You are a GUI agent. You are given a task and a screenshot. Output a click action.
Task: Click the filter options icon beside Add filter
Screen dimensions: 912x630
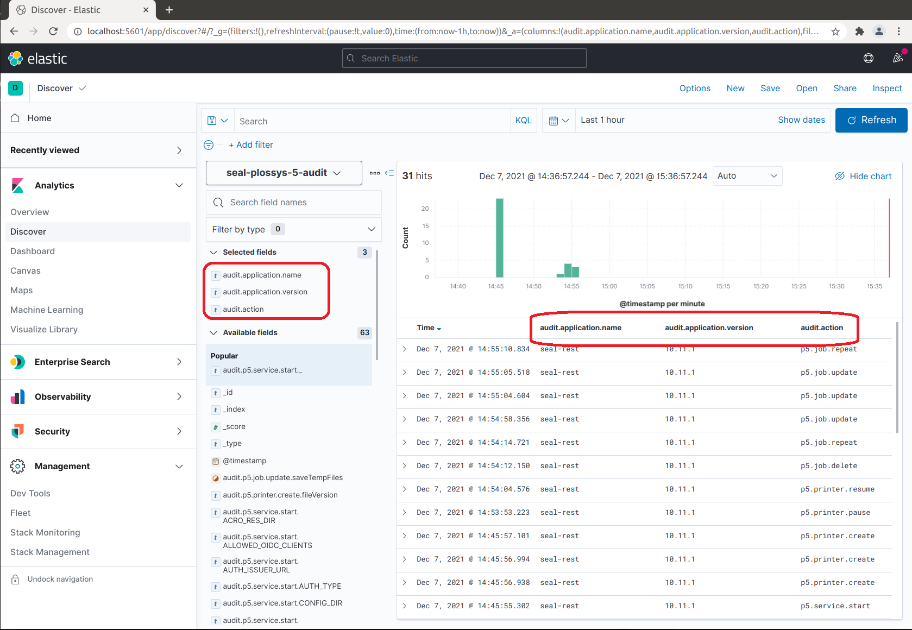click(208, 144)
